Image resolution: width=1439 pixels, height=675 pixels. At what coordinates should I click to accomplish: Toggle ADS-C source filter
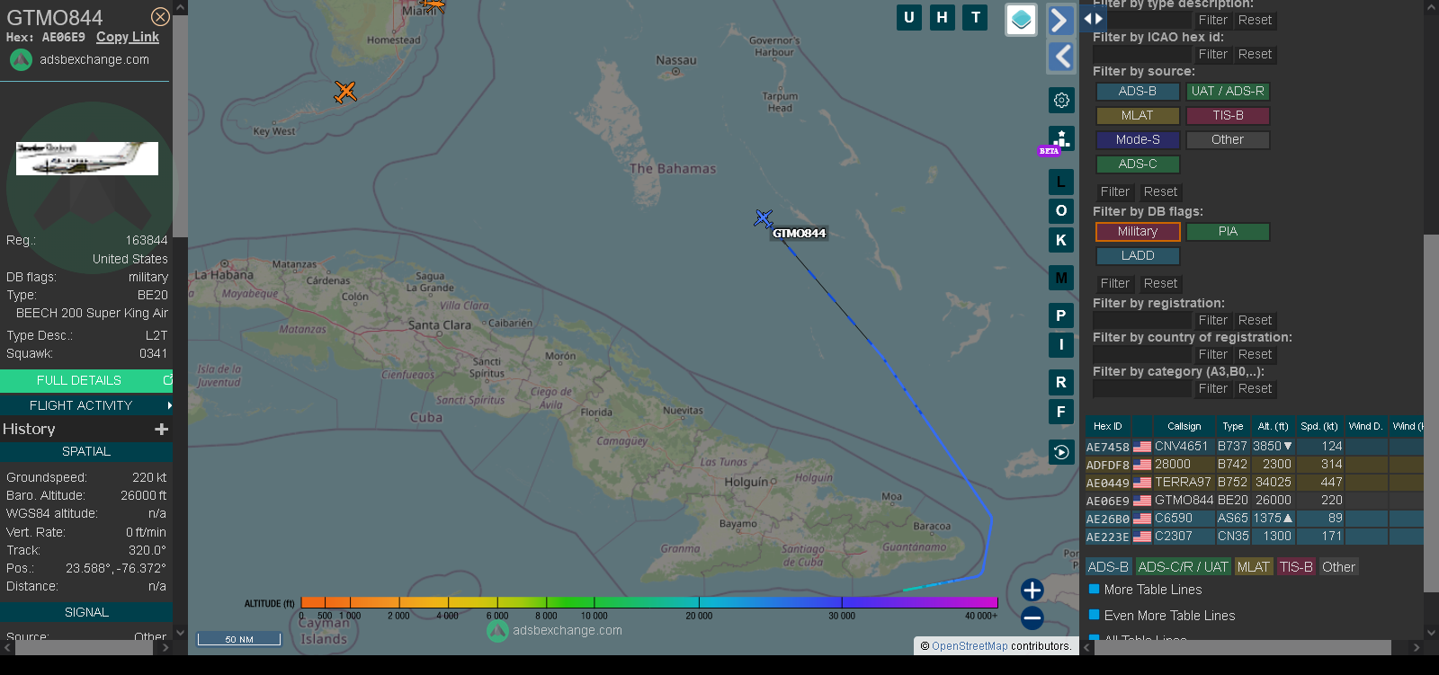tap(1138, 164)
